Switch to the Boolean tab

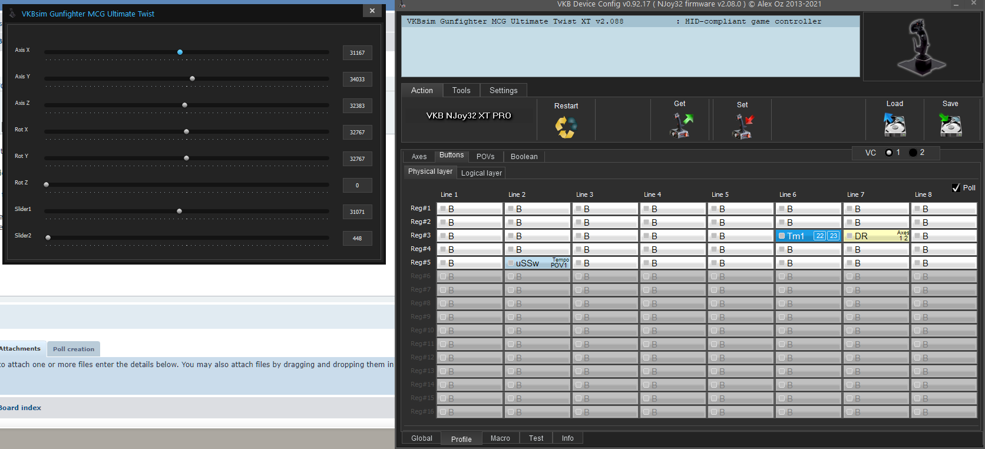click(524, 156)
